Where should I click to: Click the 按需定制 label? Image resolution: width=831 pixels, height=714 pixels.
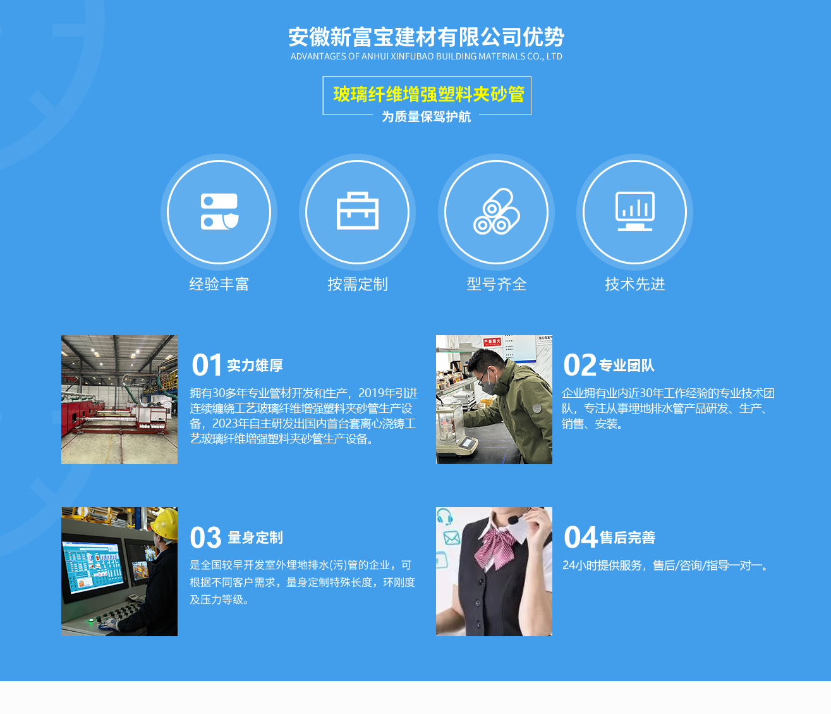coord(358,285)
